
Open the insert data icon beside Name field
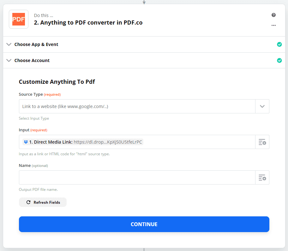262,177
